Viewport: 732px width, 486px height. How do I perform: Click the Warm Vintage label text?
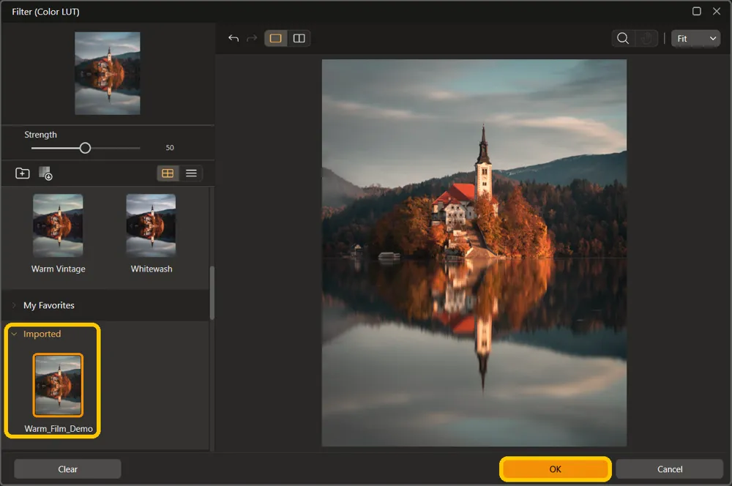pos(59,269)
